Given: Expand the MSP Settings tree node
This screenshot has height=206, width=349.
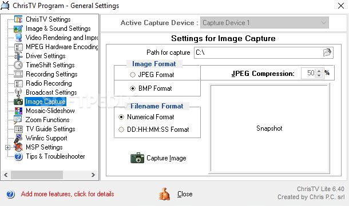Looking at the screenshot, I should 7,147.
